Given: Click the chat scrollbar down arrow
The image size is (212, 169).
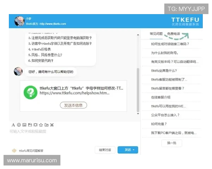Looking at the screenshot, I should point(138,114).
